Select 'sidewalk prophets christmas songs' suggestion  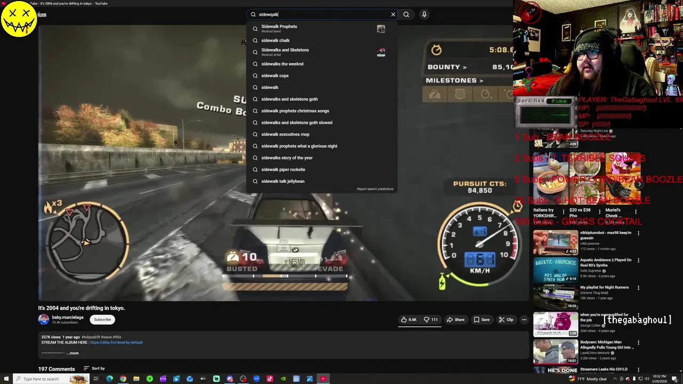(x=321, y=111)
